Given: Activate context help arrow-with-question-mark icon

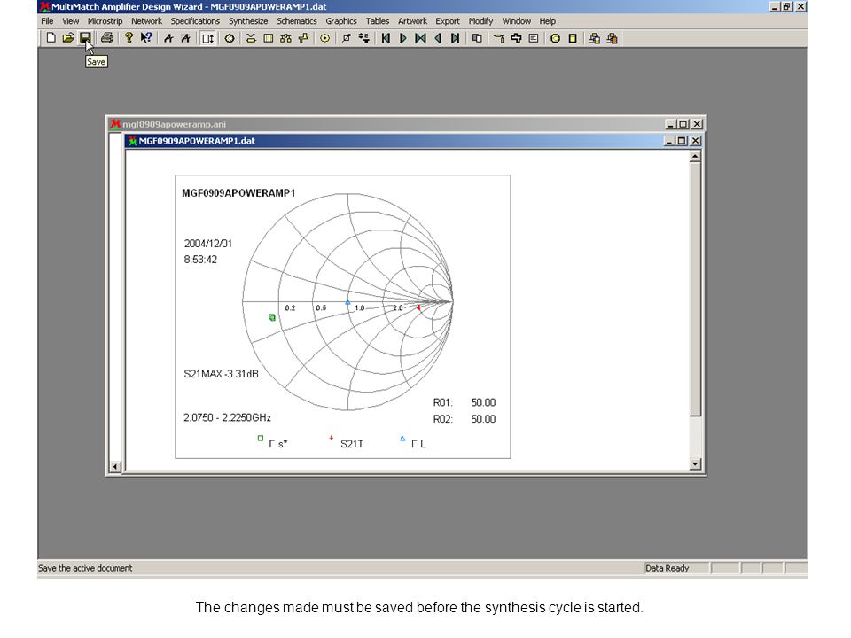Looking at the screenshot, I should click(146, 38).
